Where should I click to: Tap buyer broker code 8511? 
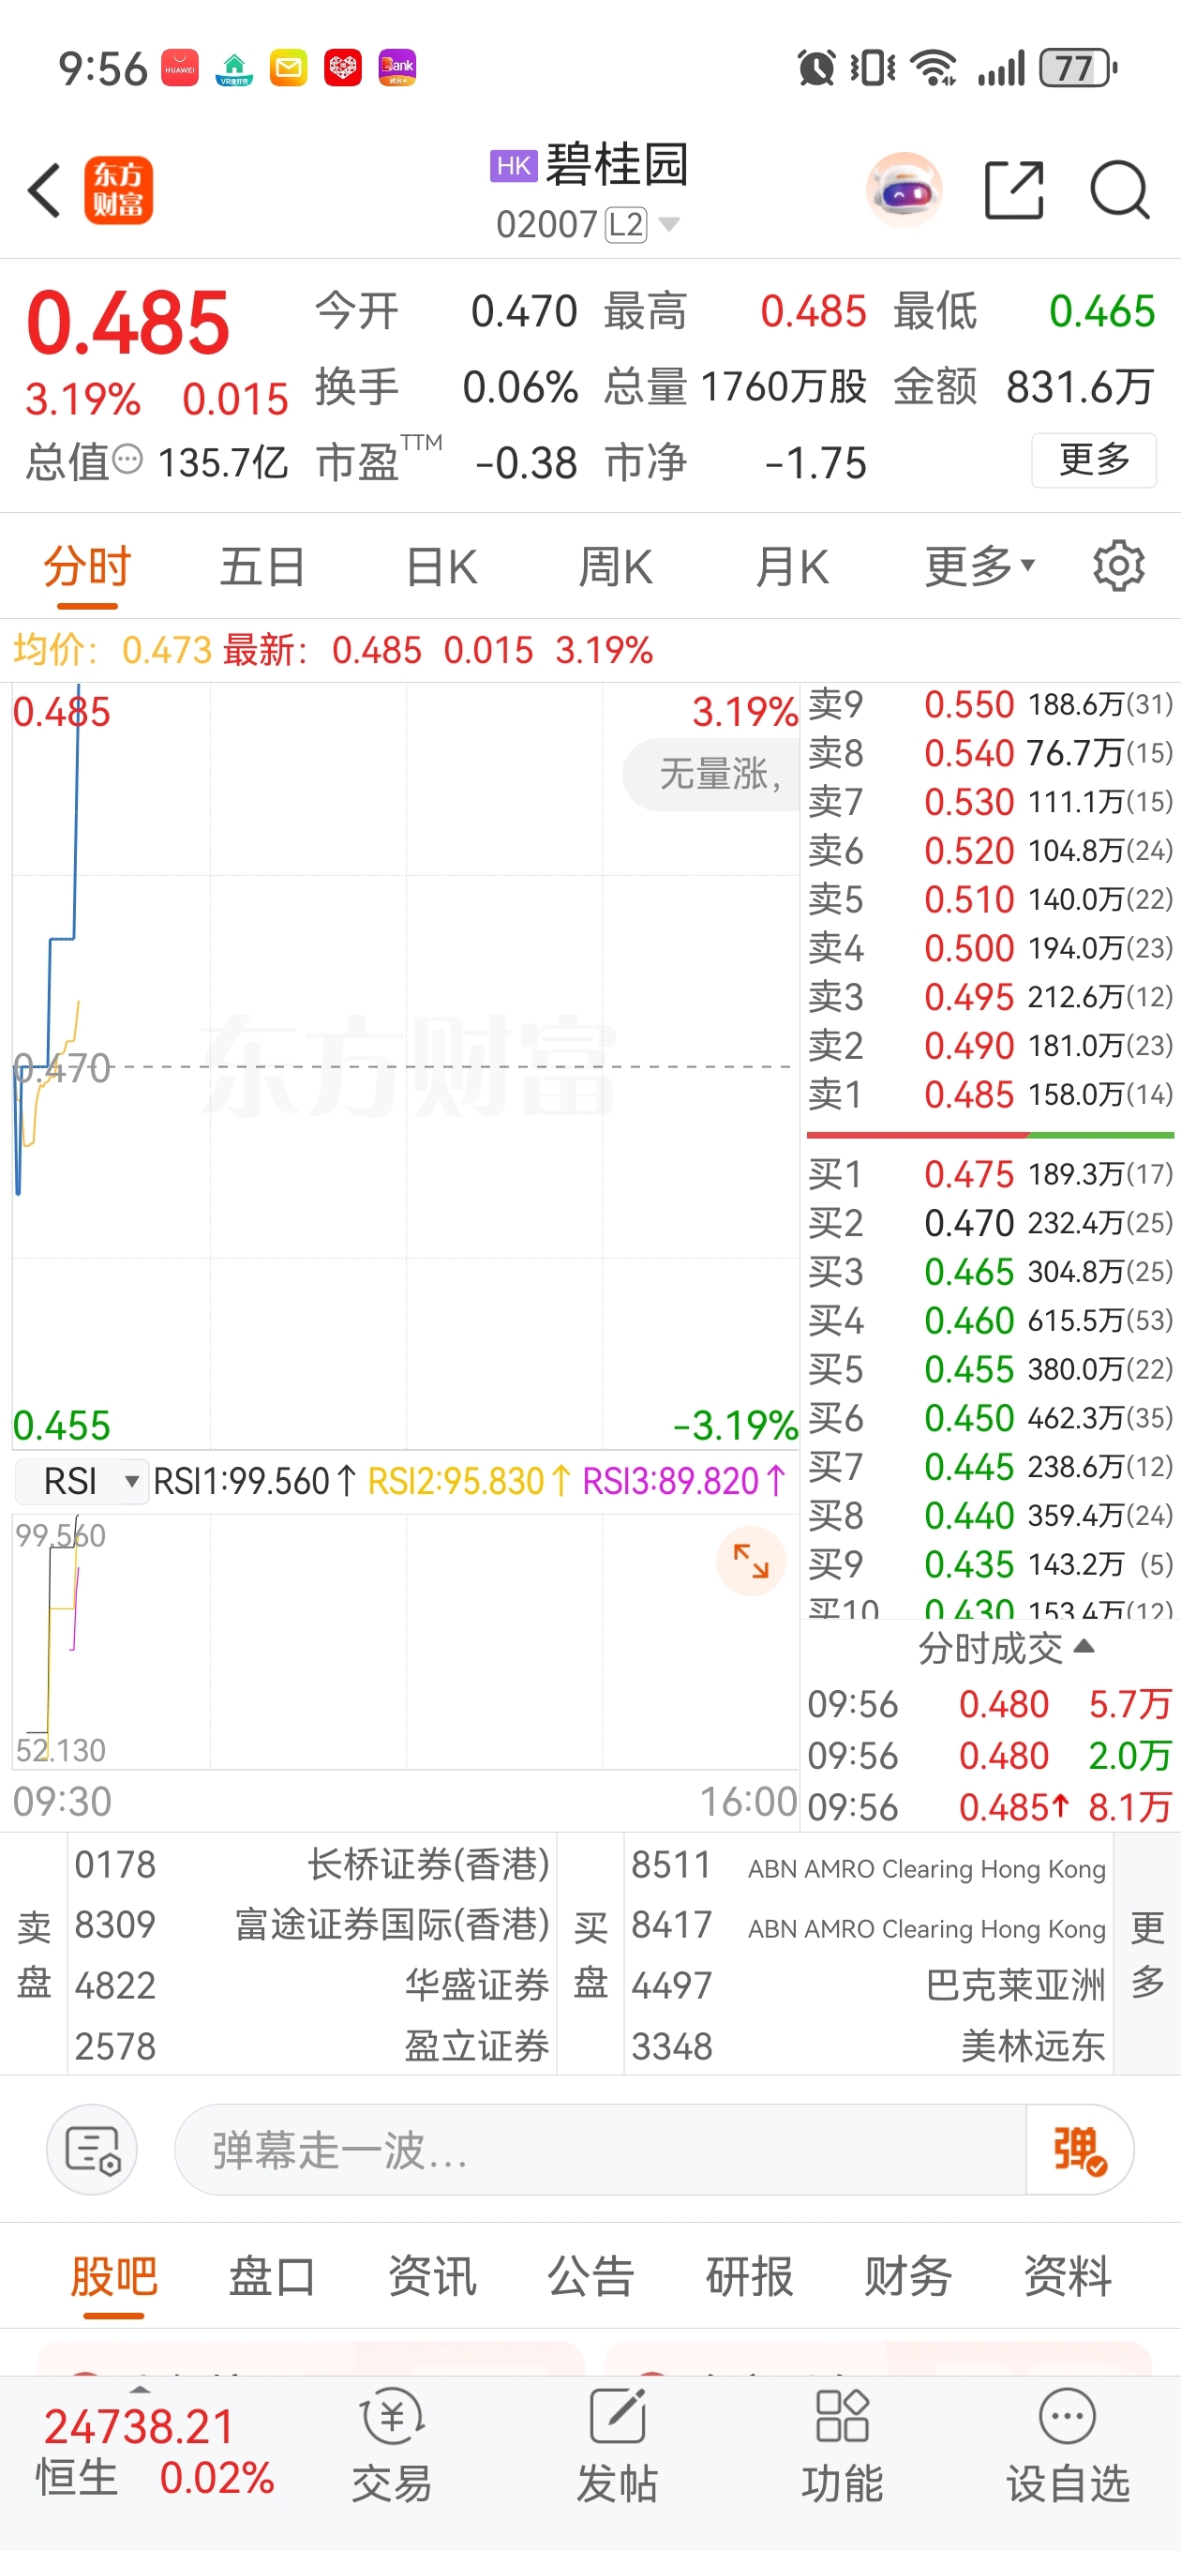(x=671, y=1864)
